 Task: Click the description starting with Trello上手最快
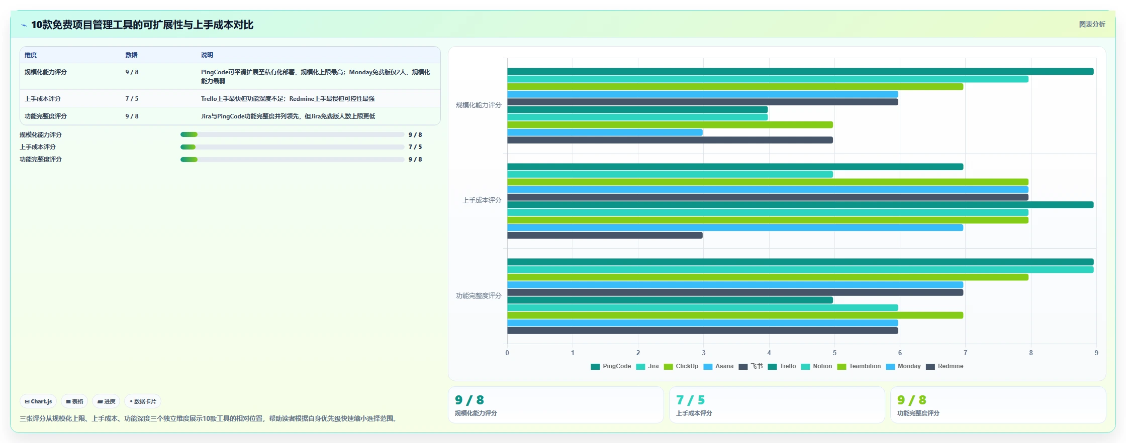288,99
